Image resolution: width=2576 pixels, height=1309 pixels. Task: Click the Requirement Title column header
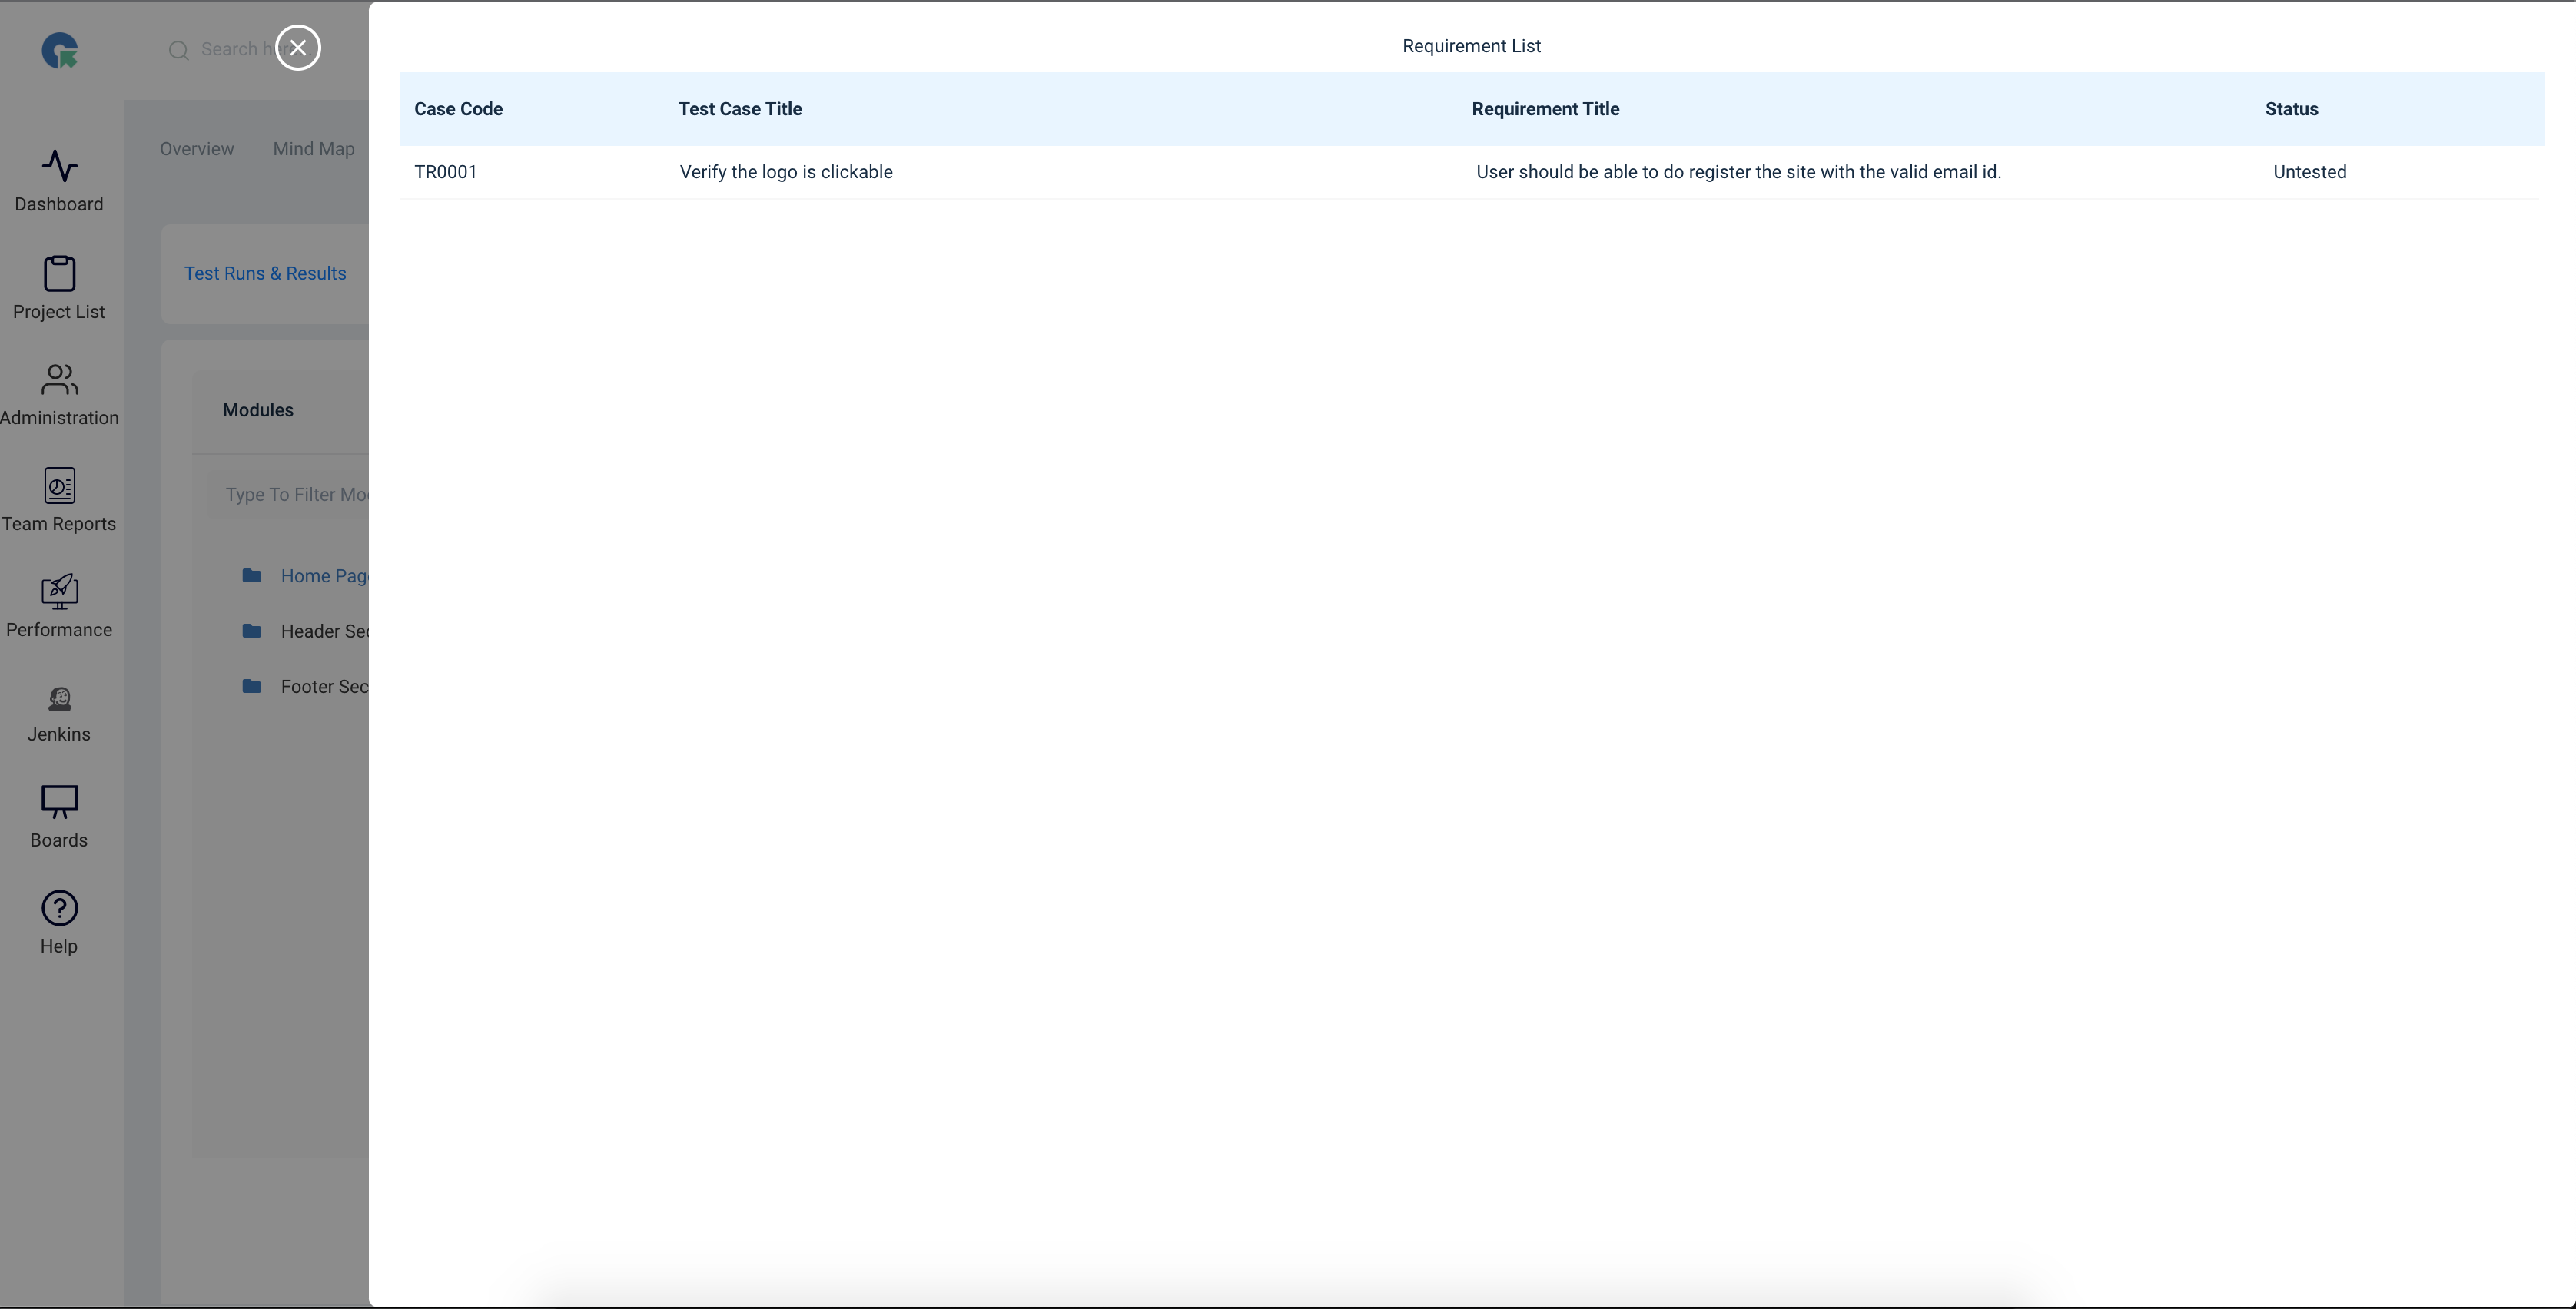click(1545, 109)
